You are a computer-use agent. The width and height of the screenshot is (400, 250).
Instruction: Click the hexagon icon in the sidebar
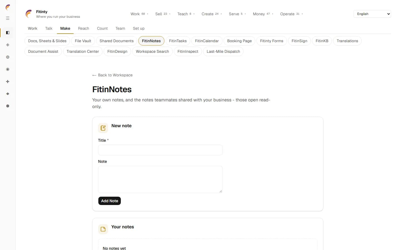[8, 106]
